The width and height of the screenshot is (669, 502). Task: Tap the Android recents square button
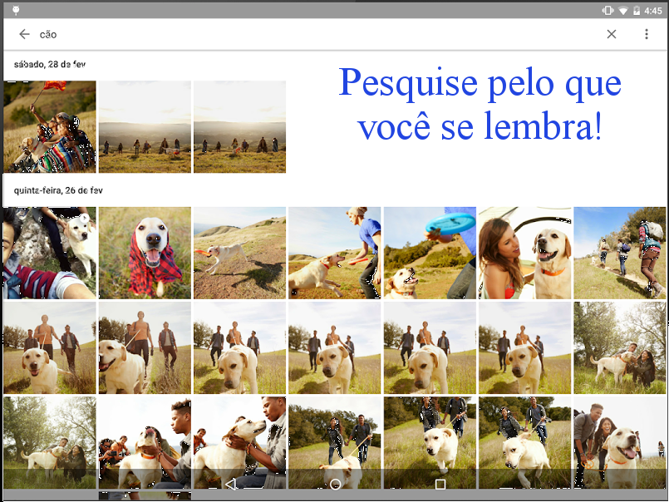point(440,484)
